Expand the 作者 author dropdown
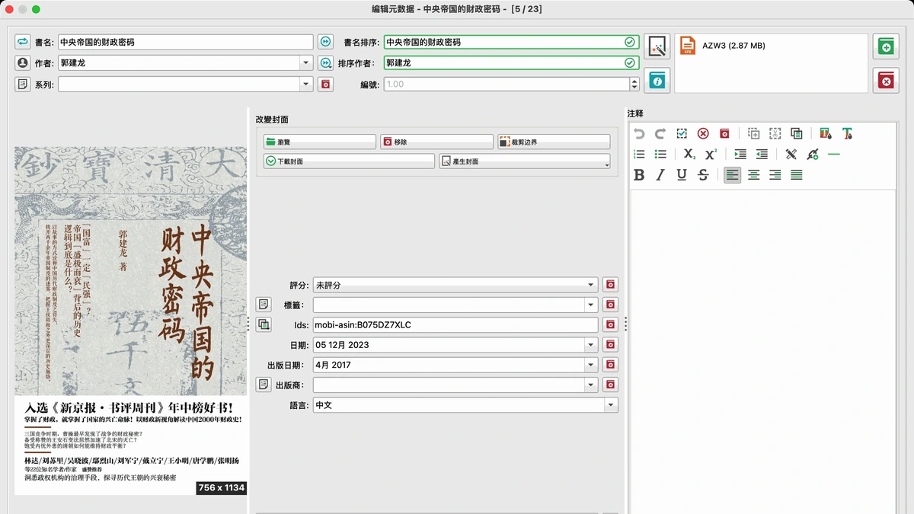914x514 pixels. point(306,63)
